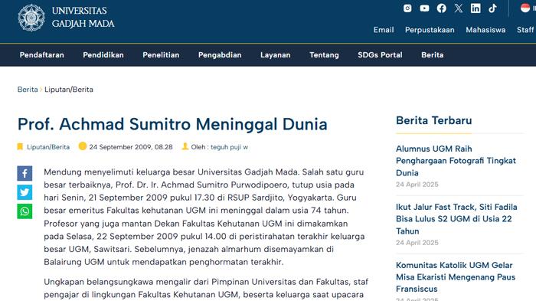Open the Tentang menu

[324, 55]
